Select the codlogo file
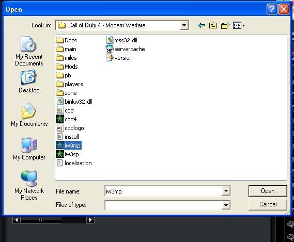 coord(70,128)
